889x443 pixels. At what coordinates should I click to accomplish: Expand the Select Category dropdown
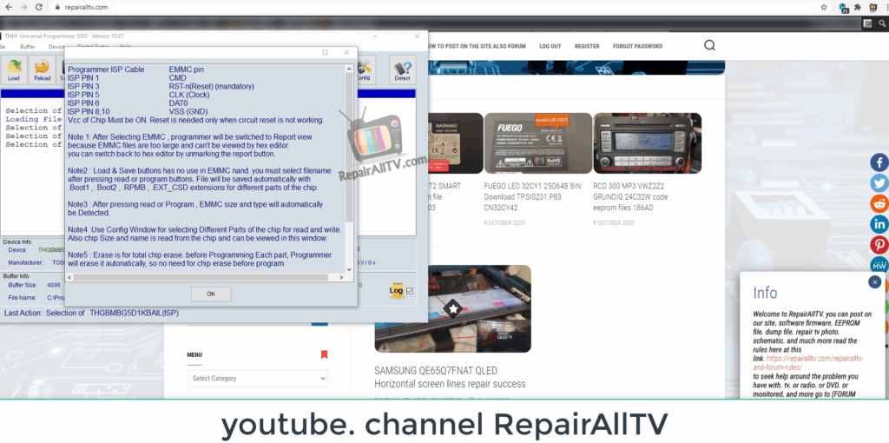click(x=258, y=378)
